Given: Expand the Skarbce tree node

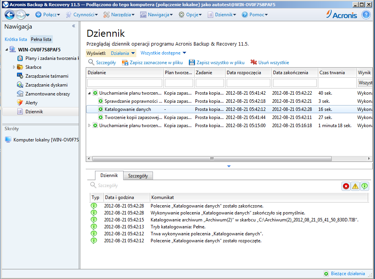Looking at the screenshot, I should pyautogui.click(x=14, y=67).
